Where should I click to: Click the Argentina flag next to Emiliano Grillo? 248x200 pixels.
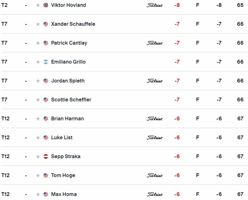(46, 62)
